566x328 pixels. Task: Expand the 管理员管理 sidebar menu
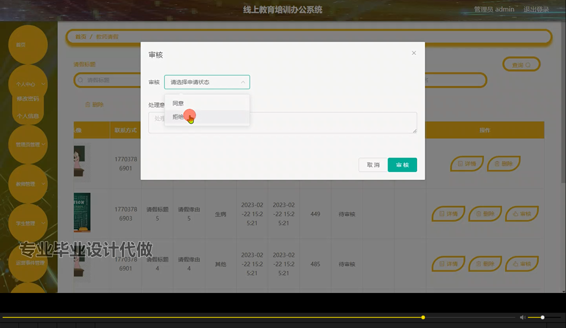point(28,144)
